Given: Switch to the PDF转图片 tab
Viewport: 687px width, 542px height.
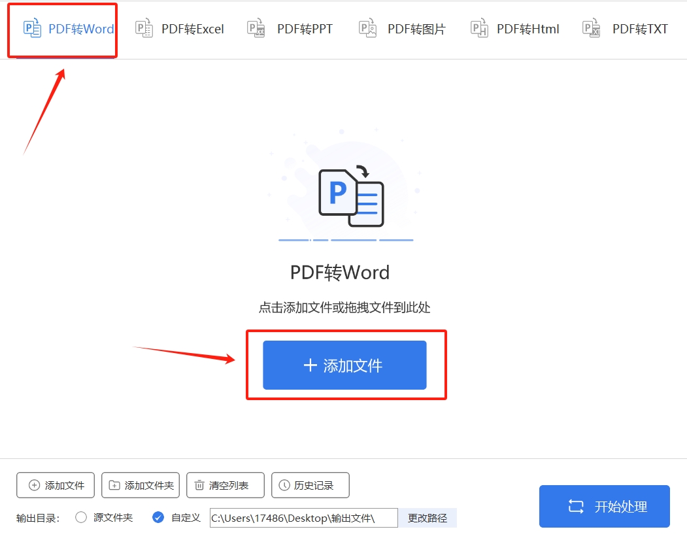Looking at the screenshot, I should point(401,29).
